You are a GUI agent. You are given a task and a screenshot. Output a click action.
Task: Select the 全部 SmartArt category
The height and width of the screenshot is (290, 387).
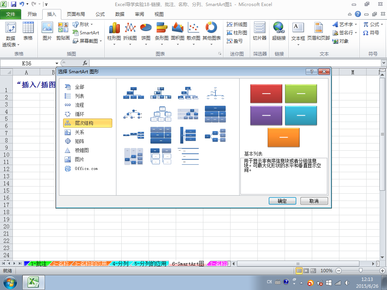tap(88, 87)
